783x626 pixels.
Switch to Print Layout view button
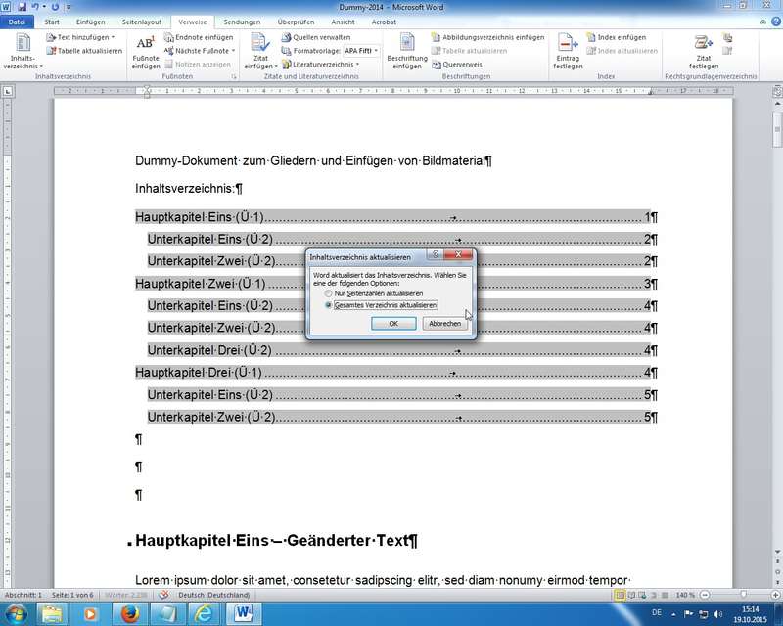(x=620, y=595)
